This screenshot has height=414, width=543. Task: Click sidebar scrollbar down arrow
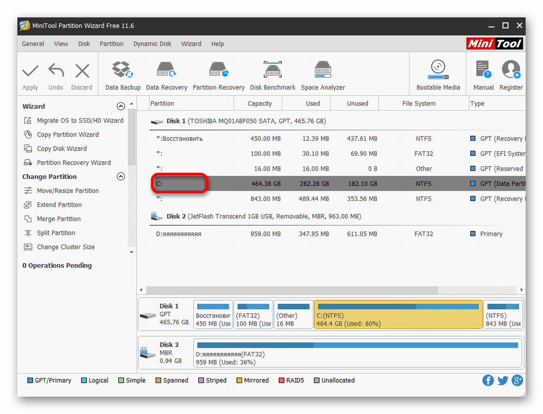[x=131, y=252]
